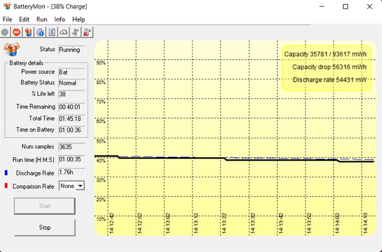
Task: Click the blue Discharge Rate color marker
Action: pyautogui.click(x=6, y=173)
